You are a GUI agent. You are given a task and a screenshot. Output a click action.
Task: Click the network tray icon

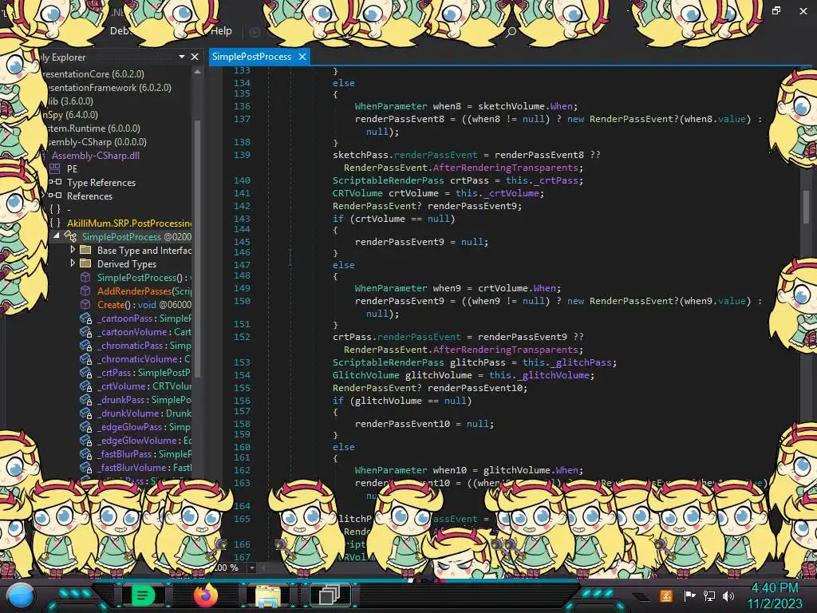point(709,595)
